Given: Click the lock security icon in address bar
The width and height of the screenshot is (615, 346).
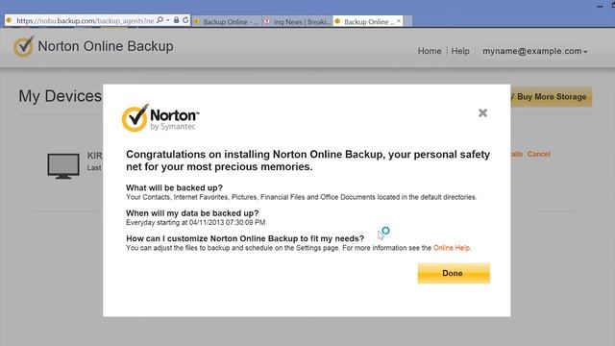Looking at the screenshot, I should 177,20.
